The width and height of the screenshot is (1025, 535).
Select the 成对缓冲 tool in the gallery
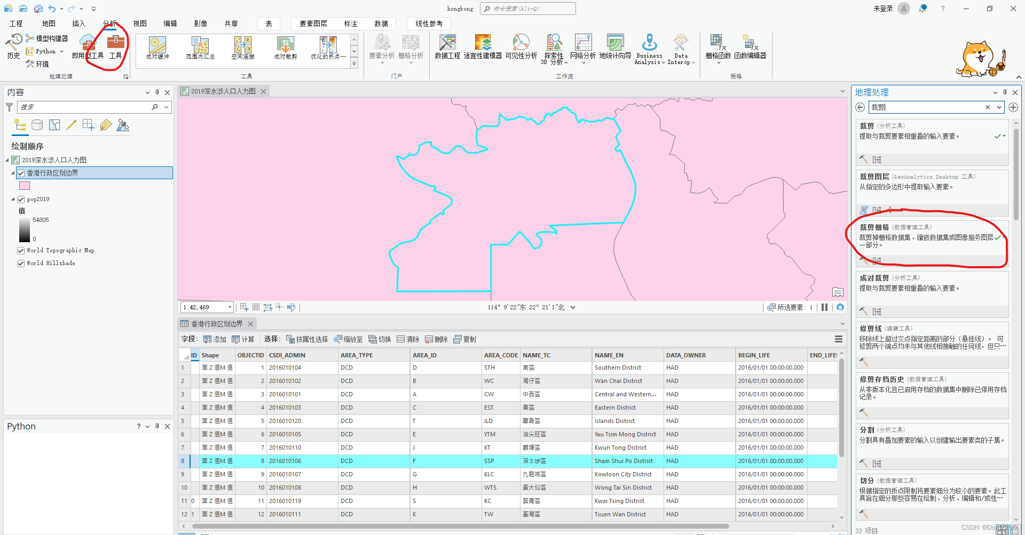click(x=157, y=48)
